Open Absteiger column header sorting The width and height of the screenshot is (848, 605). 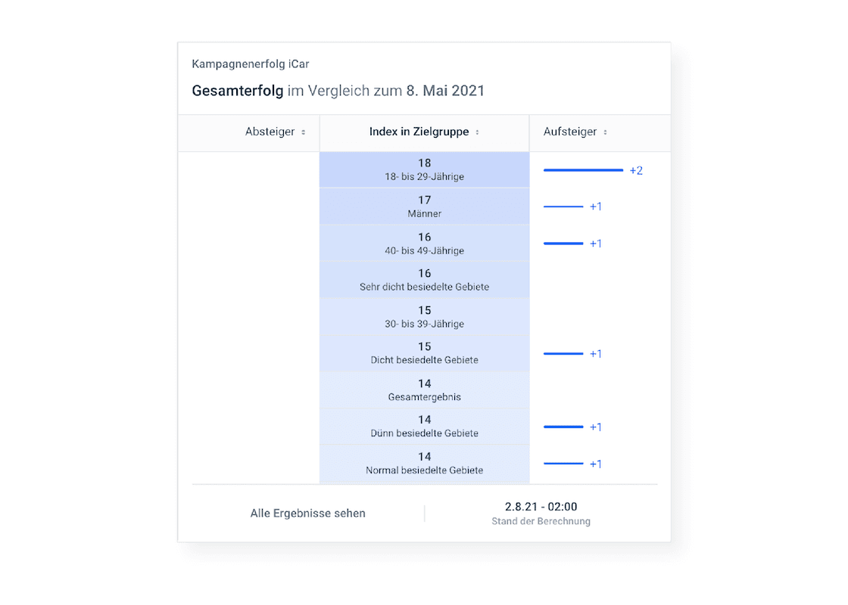tap(270, 132)
